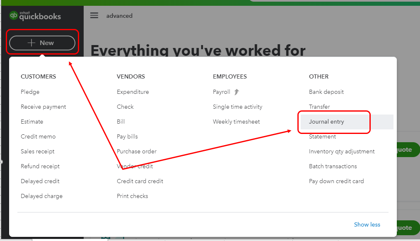The width and height of the screenshot is (420, 241).
Task: Click the + New button
Action: (x=42, y=43)
